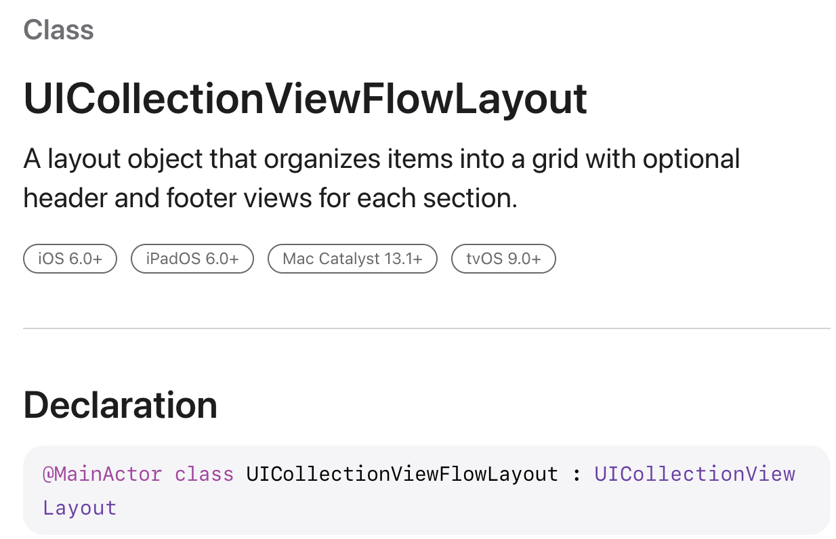Select the tvOS 9.0+ availability badge

click(503, 259)
